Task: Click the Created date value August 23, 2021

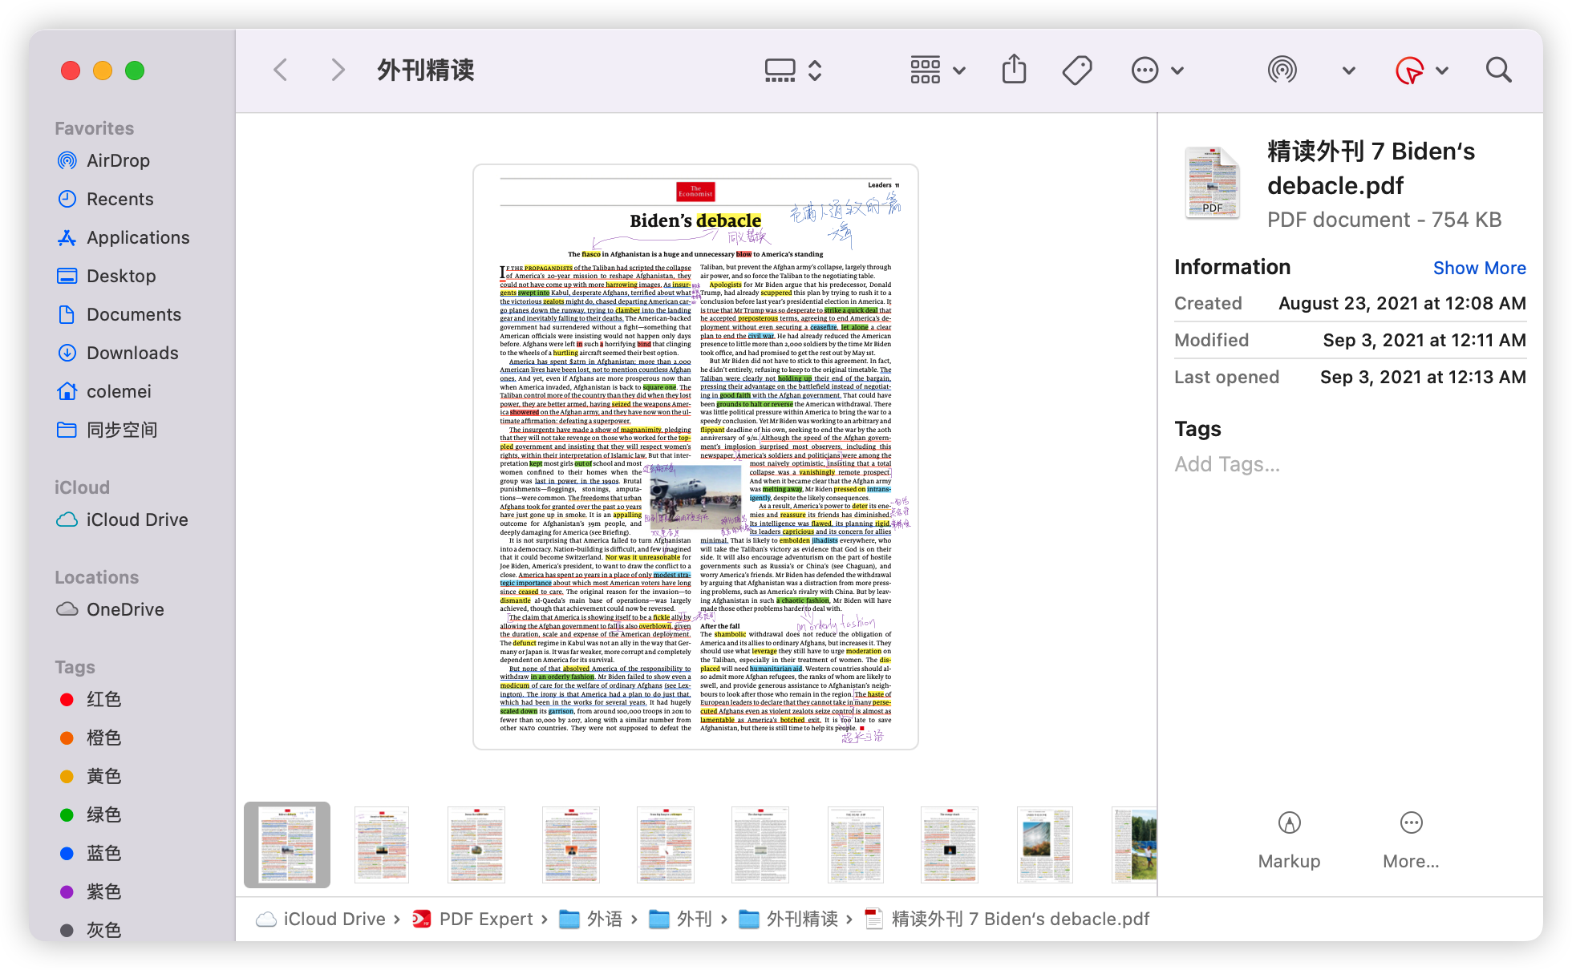Action: (1402, 303)
